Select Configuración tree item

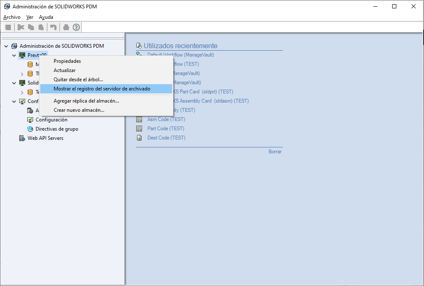52,120
